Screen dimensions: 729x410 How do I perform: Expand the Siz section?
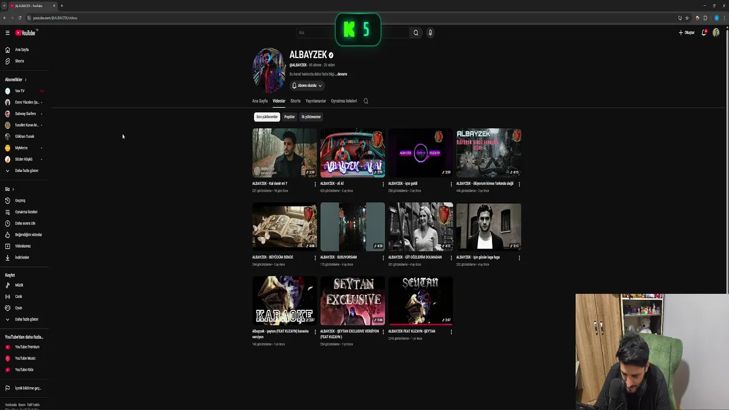(x=9, y=189)
